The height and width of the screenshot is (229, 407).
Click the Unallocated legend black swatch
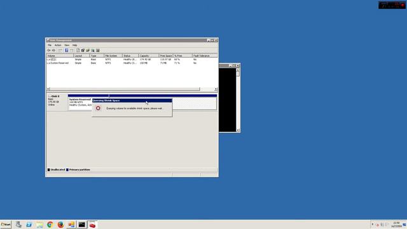(x=48, y=170)
